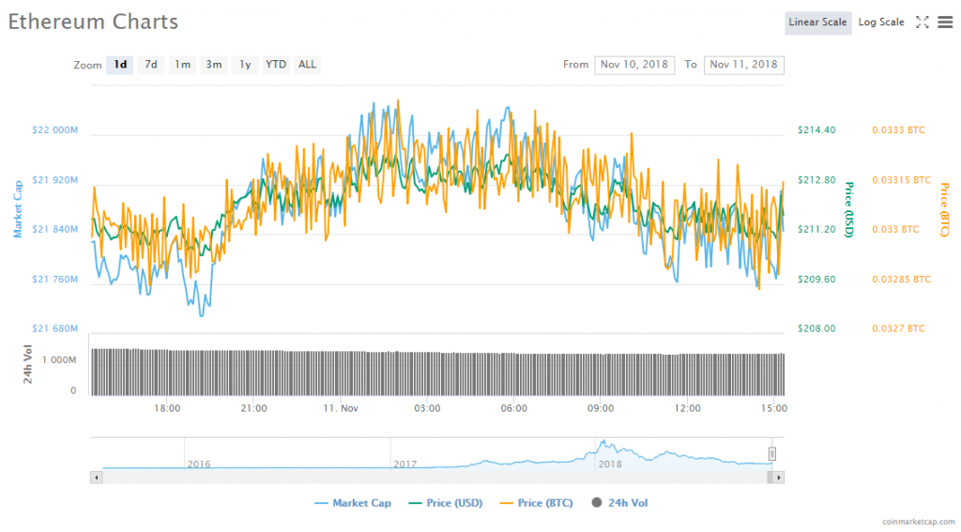Click the $21 680M axis label
Image resolution: width=961 pixels, height=532 pixels.
(55, 328)
